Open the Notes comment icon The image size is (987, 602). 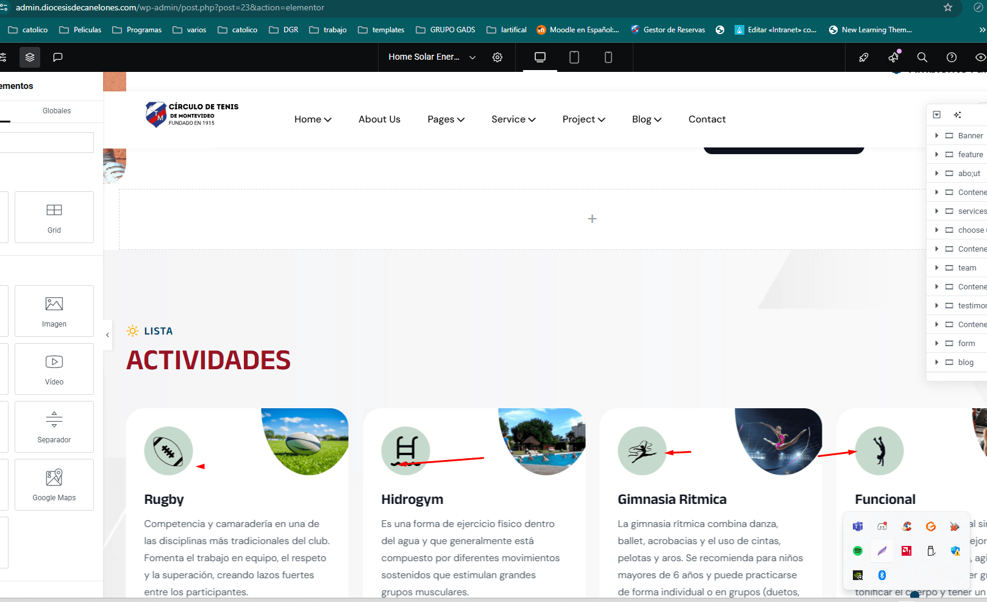pos(58,57)
